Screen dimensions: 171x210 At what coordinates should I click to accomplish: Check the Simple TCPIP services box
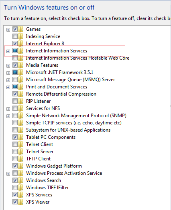(x=15, y=123)
